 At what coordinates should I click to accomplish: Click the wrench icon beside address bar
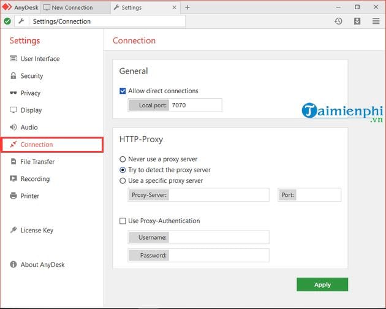point(21,21)
